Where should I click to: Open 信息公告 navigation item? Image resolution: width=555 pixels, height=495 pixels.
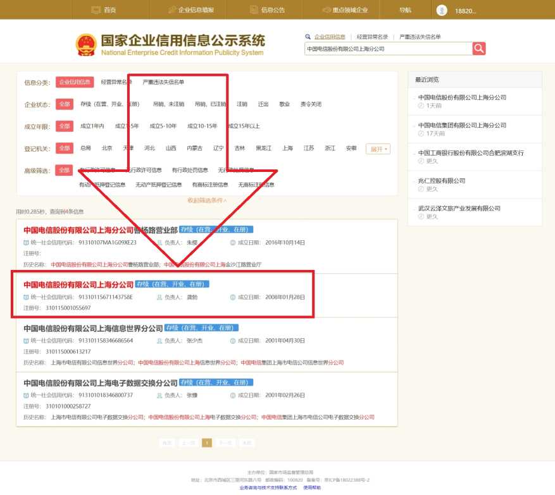[x=273, y=10]
